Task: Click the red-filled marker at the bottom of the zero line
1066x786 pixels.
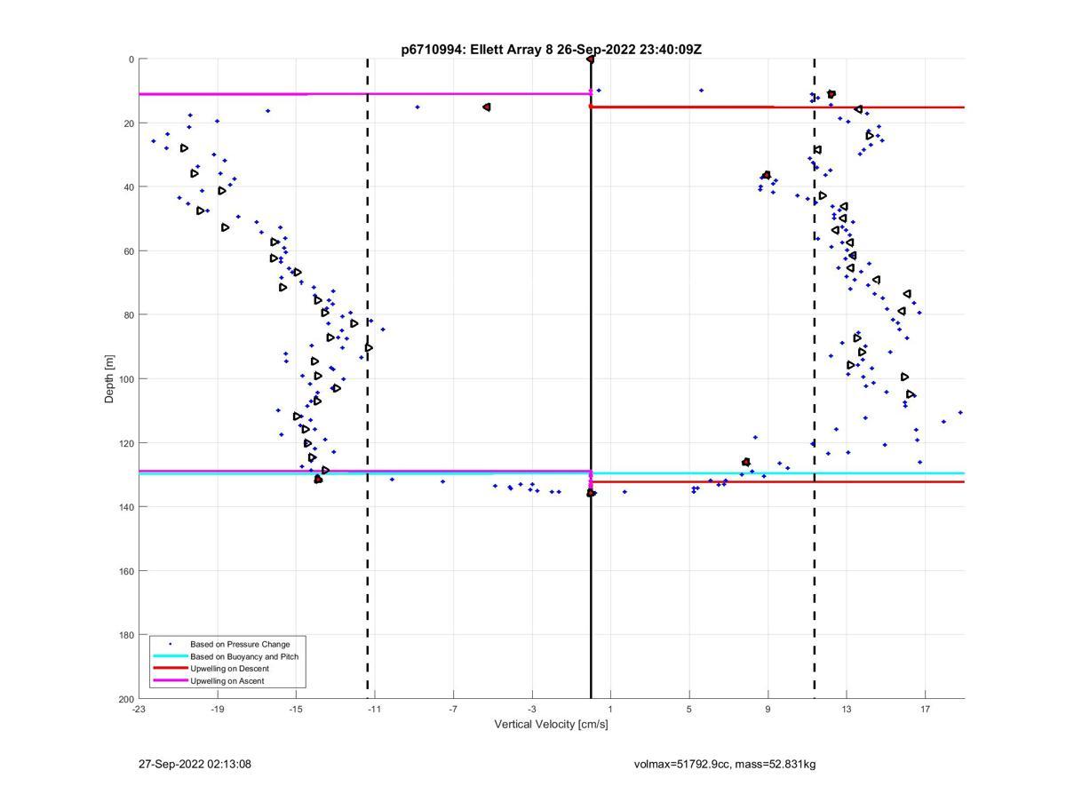Action: tap(591, 493)
